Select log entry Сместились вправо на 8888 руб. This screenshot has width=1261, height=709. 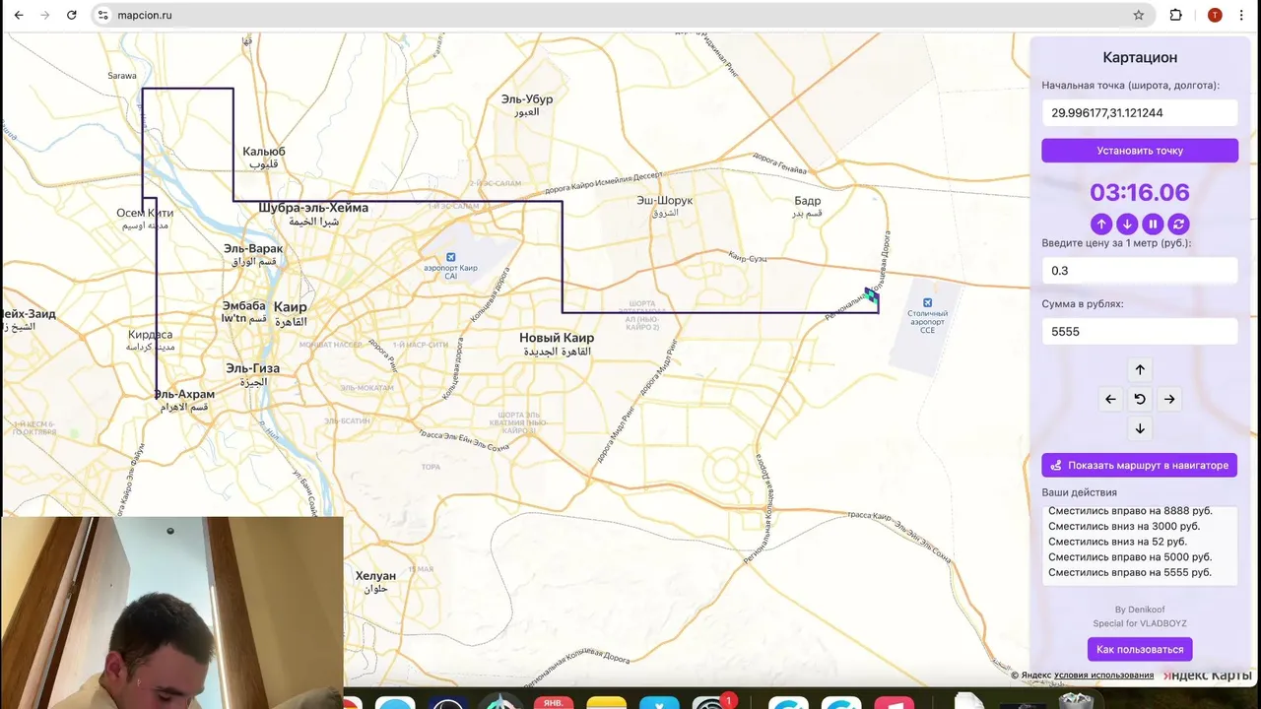1130,511
